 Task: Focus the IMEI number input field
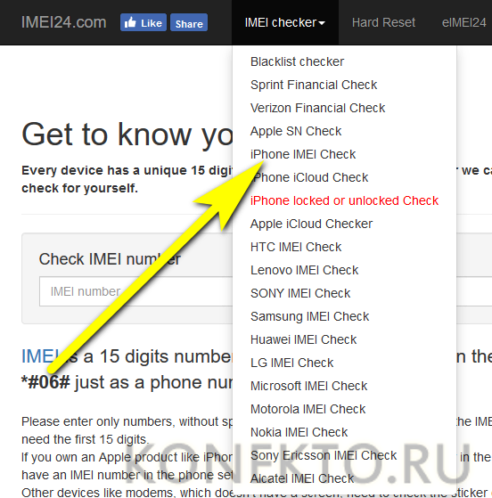click(136, 291)
